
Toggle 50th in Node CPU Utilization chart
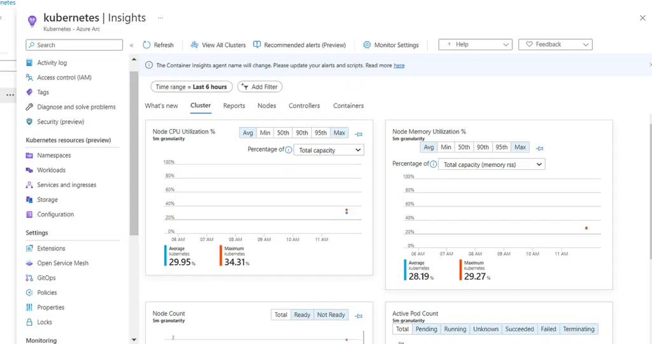coord(283,133)
